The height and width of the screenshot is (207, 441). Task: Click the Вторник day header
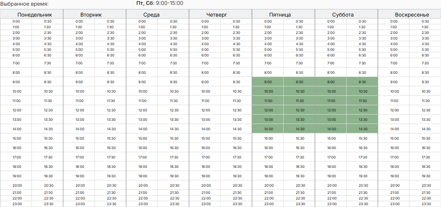pyautogui.click(x=95, y=15)
